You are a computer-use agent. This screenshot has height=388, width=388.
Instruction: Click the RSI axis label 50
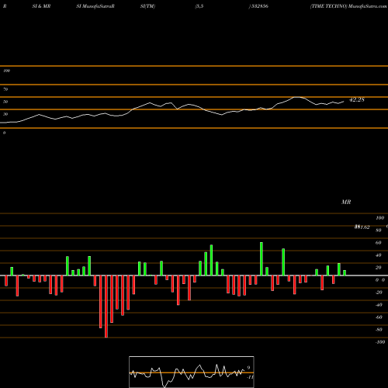pos(5,102)
